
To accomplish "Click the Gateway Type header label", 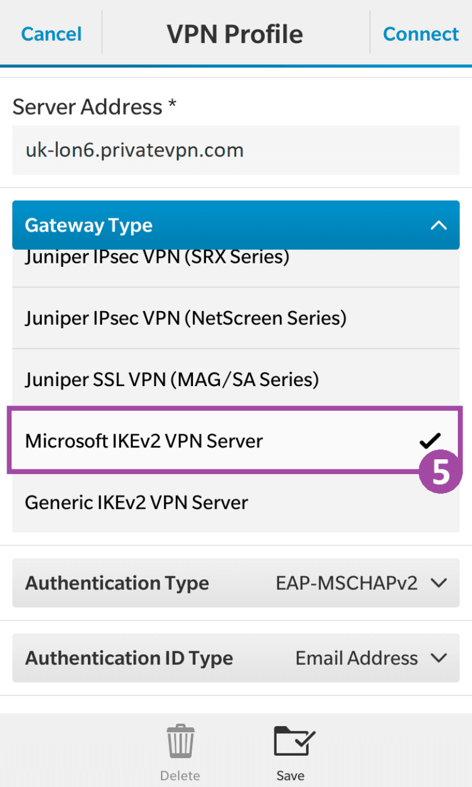I will click(88, 225).
